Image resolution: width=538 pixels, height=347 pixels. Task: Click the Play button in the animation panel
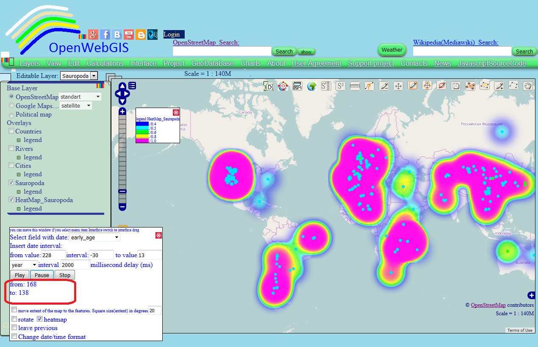tap(19, 275)
